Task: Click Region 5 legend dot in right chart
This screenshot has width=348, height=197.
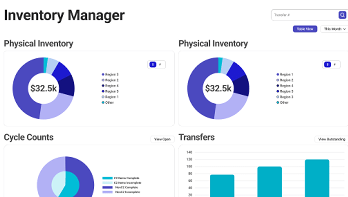Action: pyautogui.click(x=278, y=91)
